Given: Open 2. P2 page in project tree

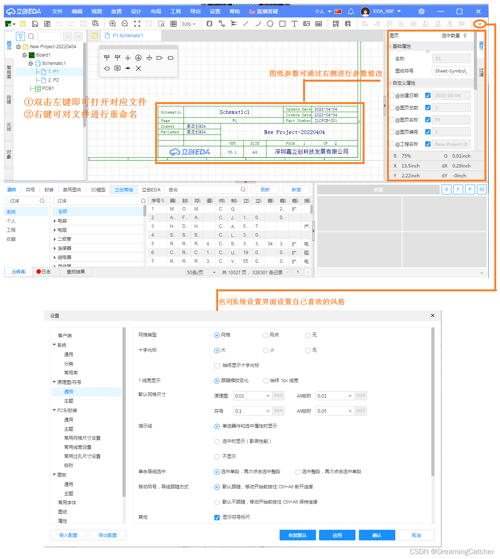Looking at the screenshot, I should 53,80.
